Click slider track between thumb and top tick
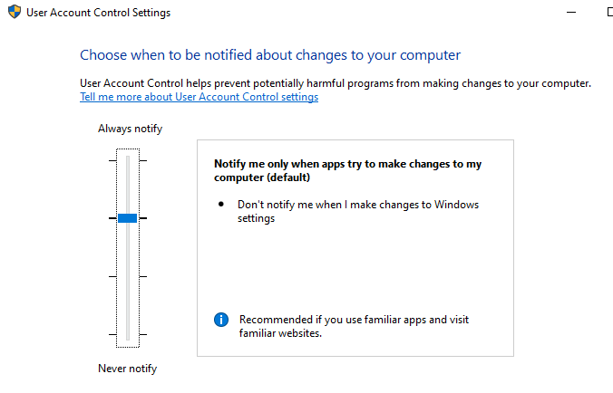 point(127,188)
